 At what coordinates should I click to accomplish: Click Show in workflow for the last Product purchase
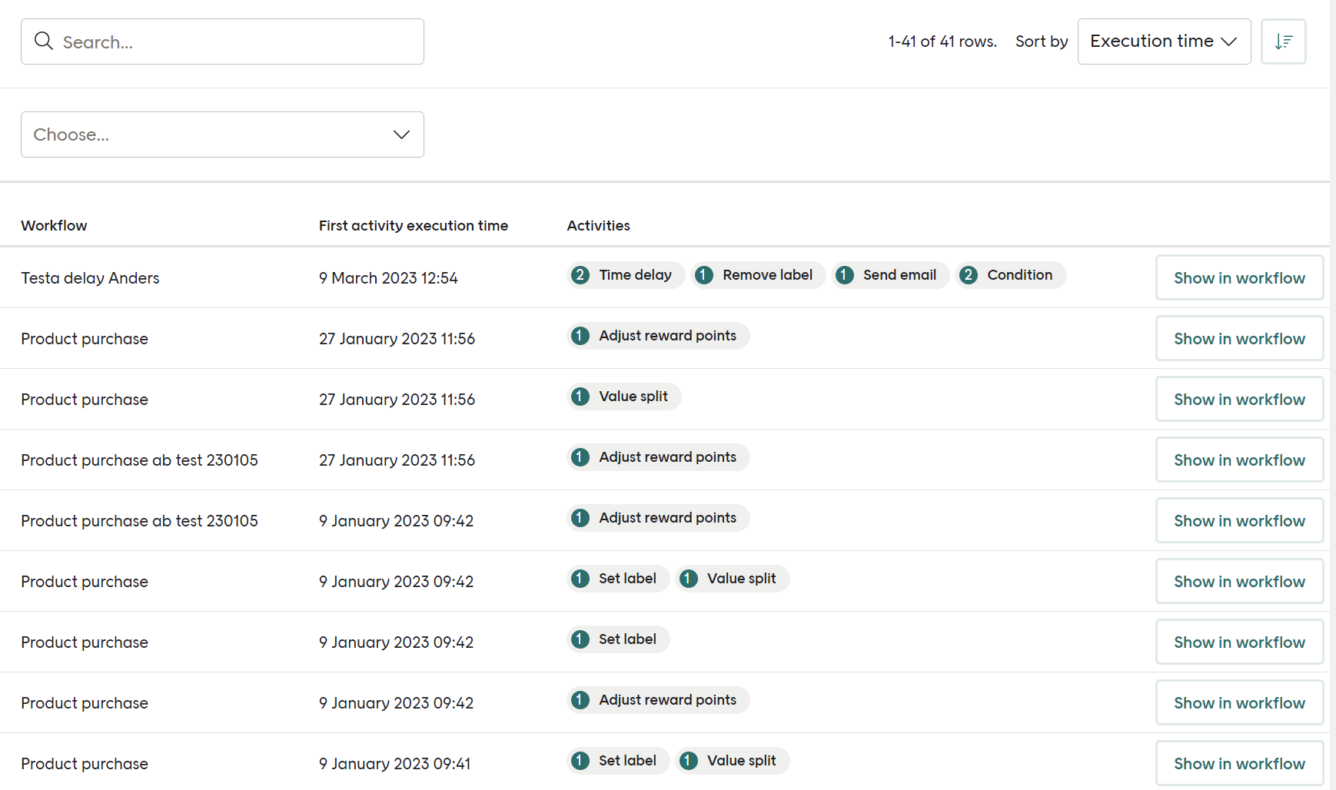point(1238,762)
